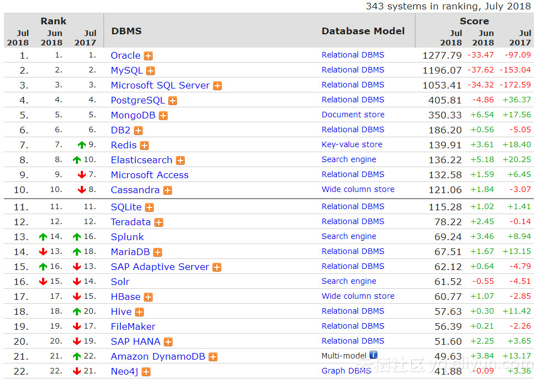Click the plus icon next to Amazon DynamoDB
Screen dimensions: 540x379
213,357
